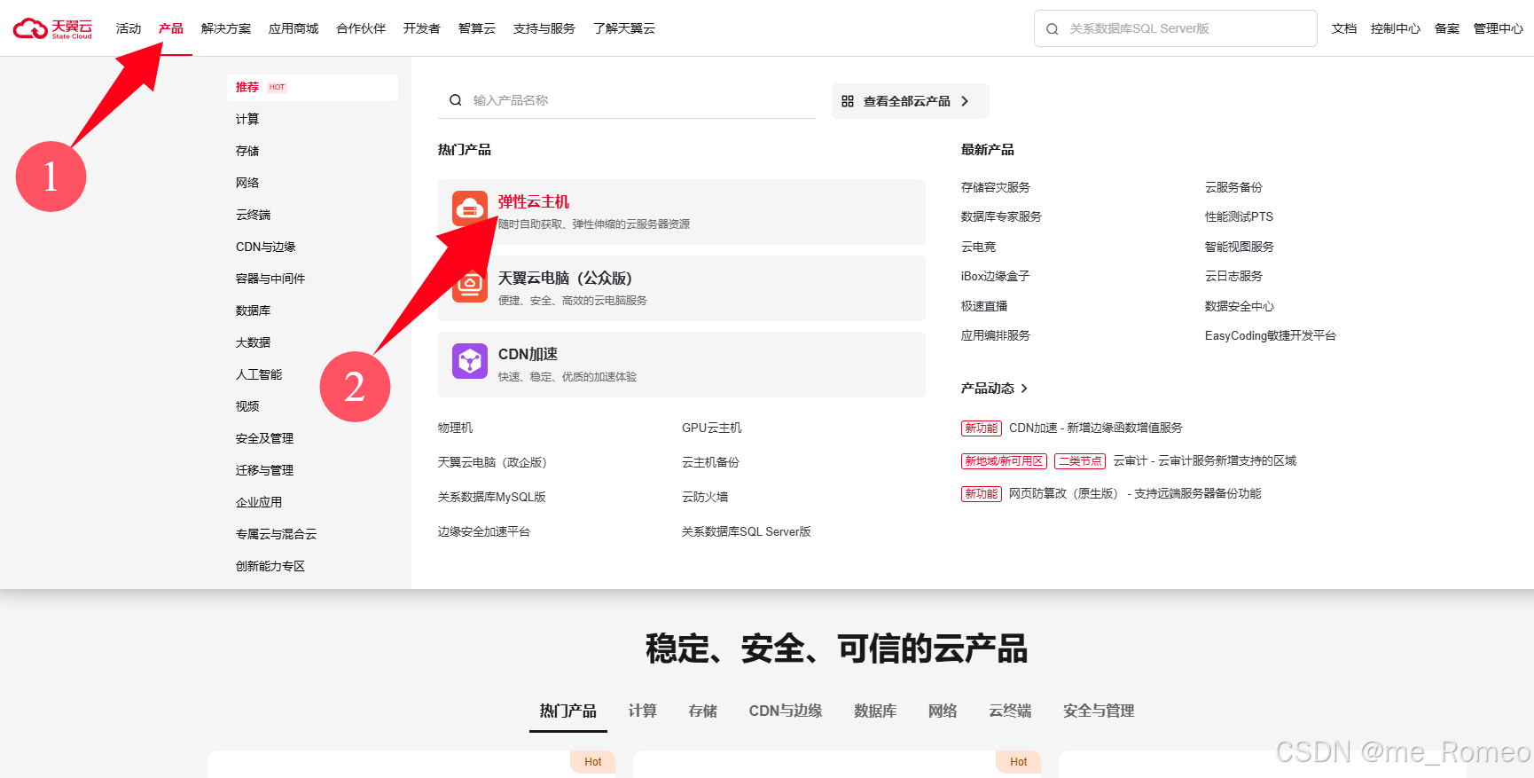This screenshot has height=778, width=1534.
Task: Open the iBox边缘盒子 link
Action: click(x=995, y=276)
